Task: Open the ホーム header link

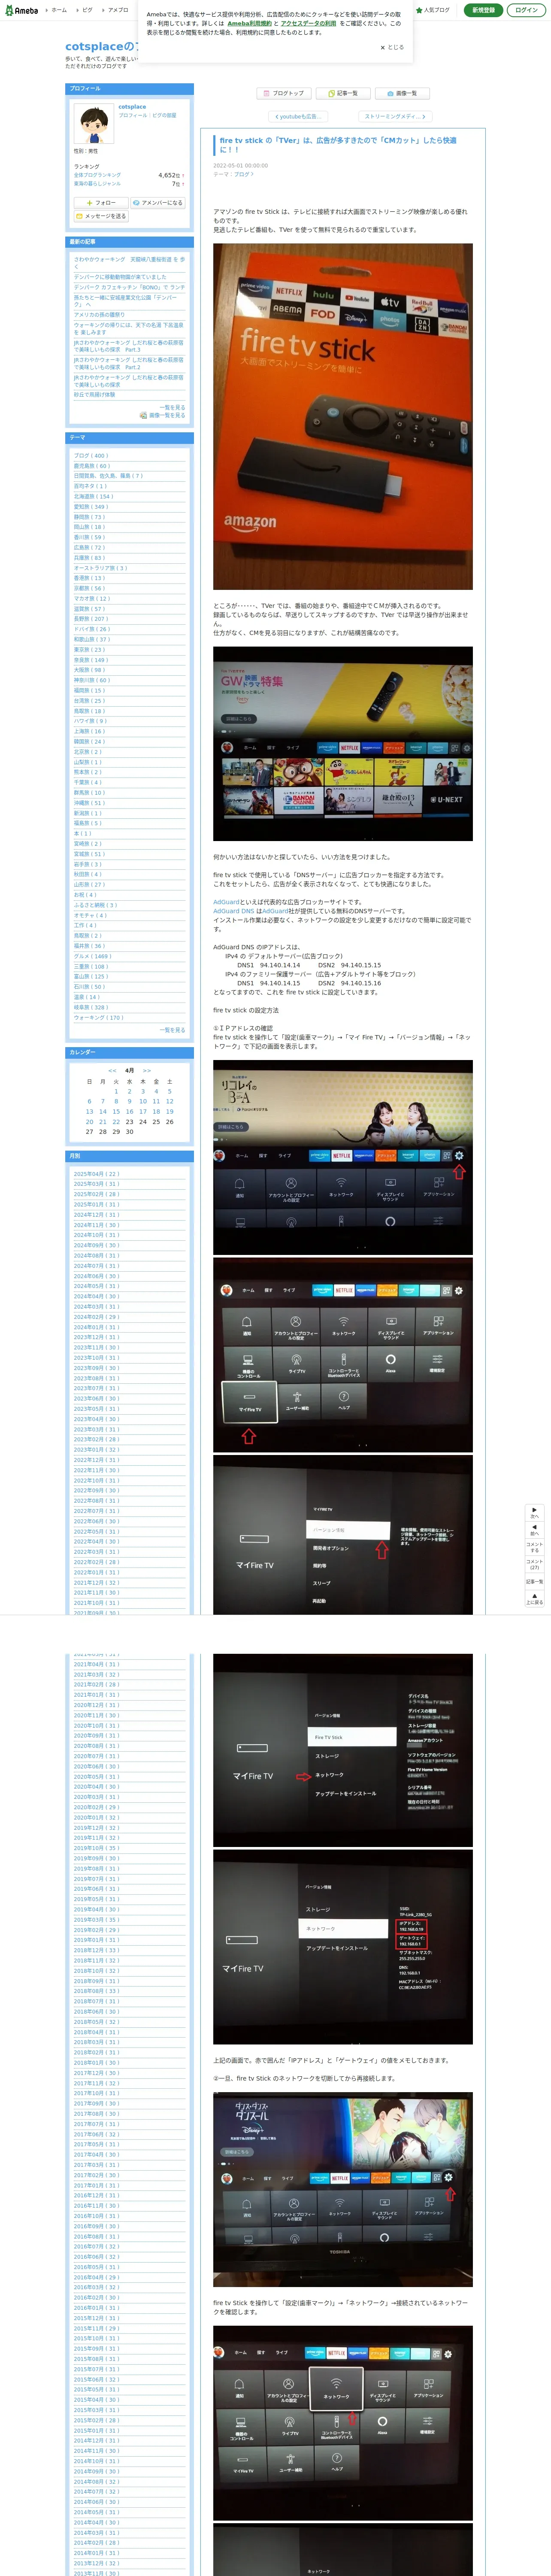Action: point(59,10)
